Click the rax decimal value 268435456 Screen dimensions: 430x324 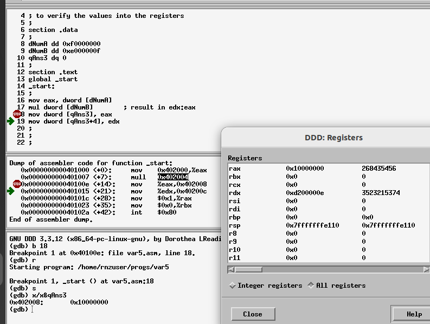[378, 169]
